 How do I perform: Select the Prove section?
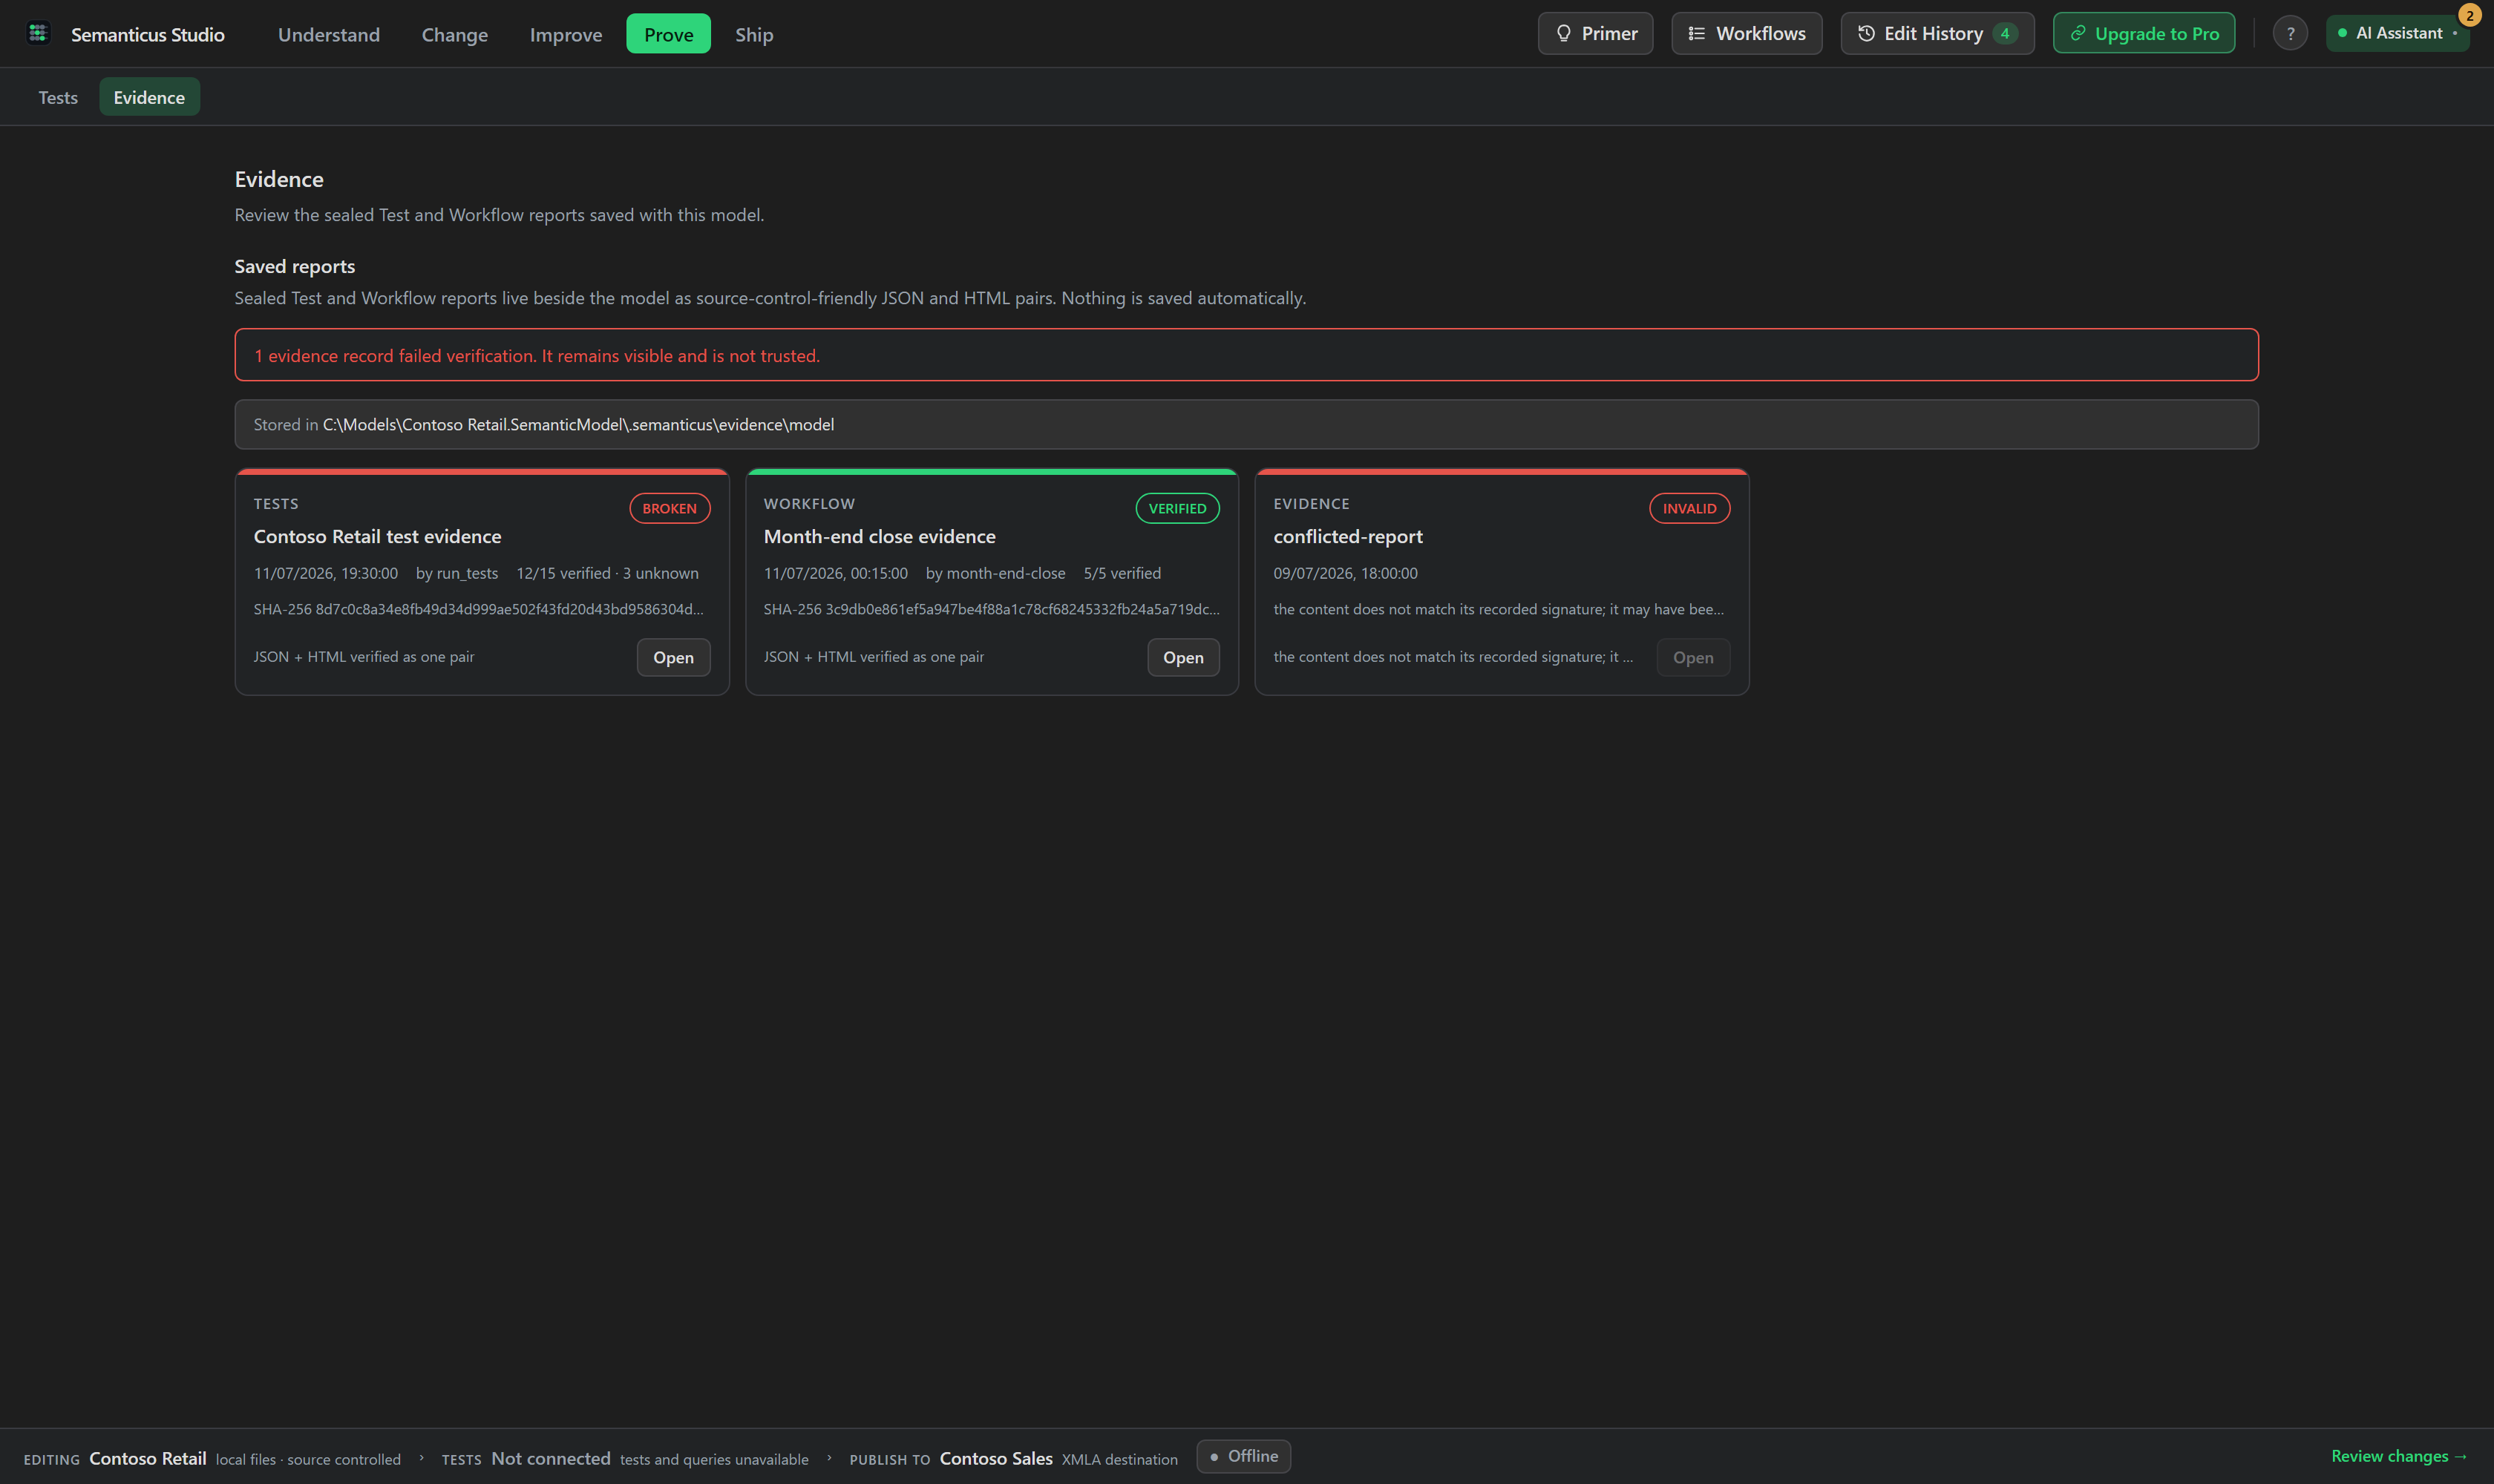(x=668, y=34)
